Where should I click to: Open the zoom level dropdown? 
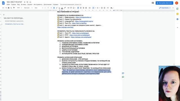(19, 8)
